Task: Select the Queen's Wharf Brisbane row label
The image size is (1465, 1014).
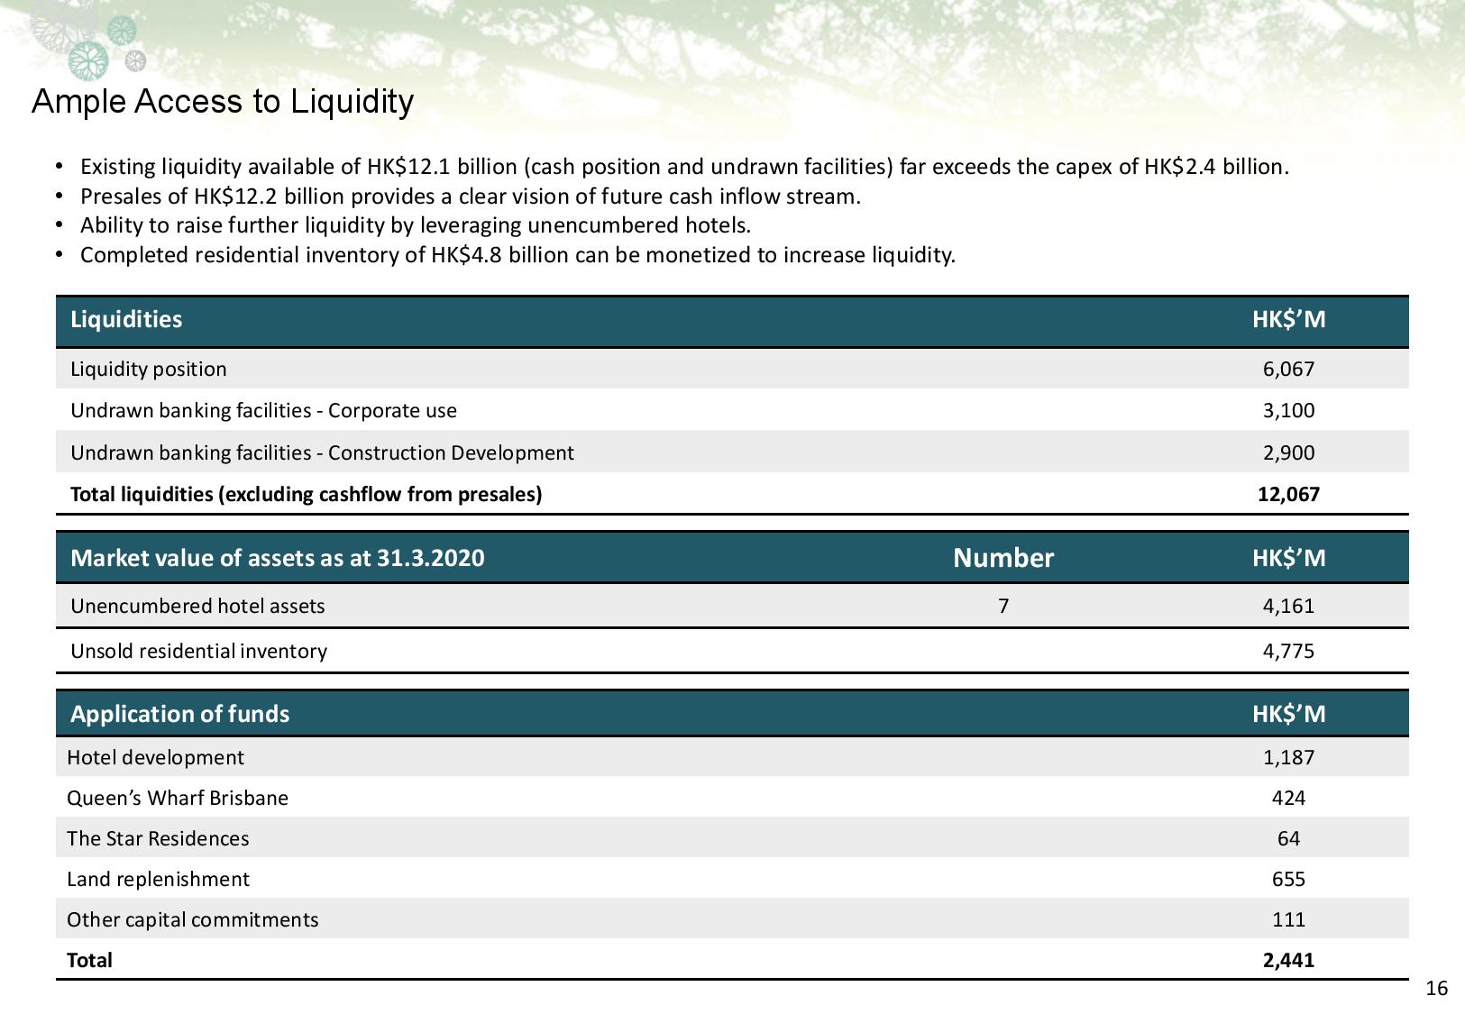Action: 178,798
